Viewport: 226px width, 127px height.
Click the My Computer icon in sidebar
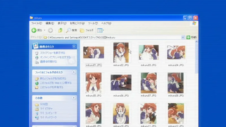[37, 113]
